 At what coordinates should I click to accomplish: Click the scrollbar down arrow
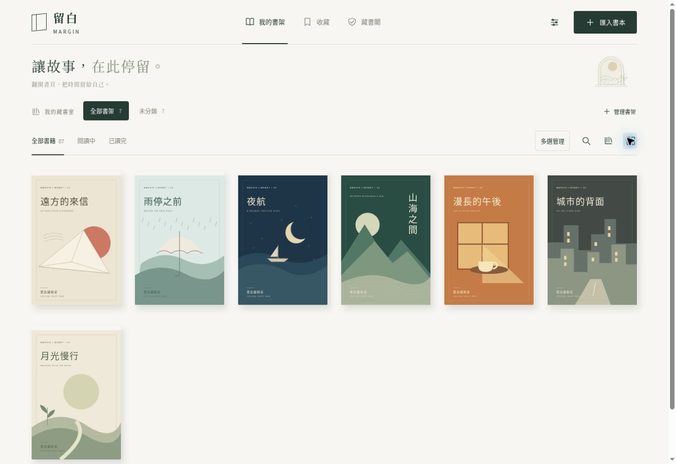[672, 459]
